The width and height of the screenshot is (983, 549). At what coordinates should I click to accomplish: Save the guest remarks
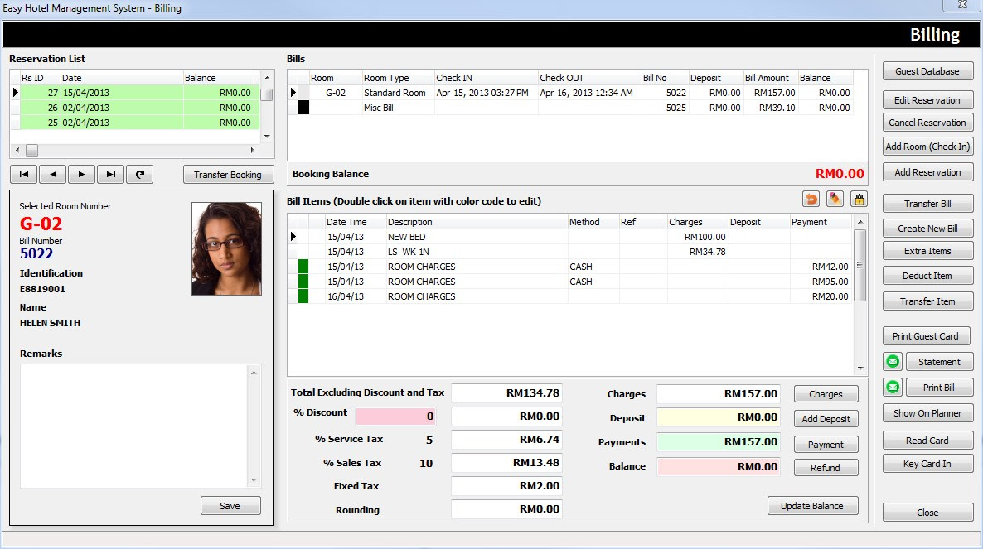230,506
